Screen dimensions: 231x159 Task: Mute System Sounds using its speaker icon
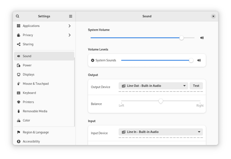(x=199, y=60)
